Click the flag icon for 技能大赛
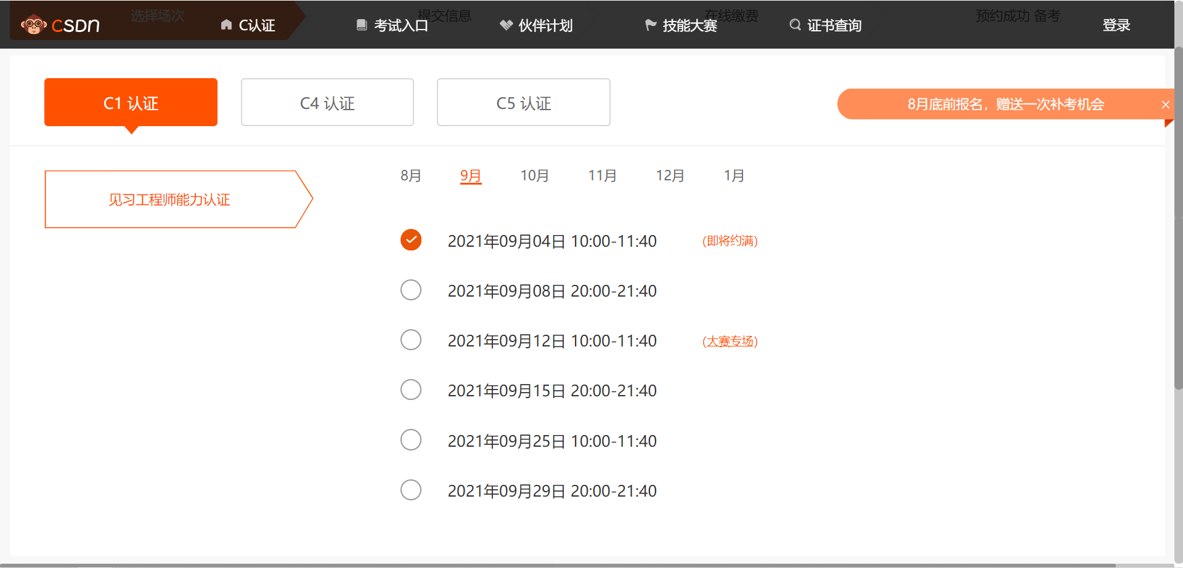The width and height of the screenshot is (1183, 568). (650, 25)
